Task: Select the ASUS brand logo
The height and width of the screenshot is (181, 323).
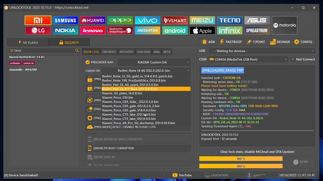Action: [257, 20]
